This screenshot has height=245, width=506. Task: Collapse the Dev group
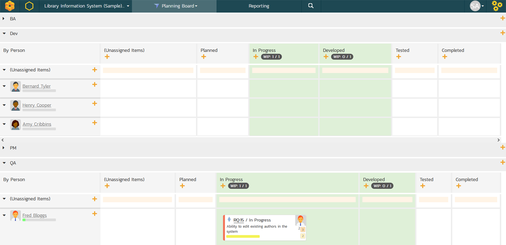4,33
